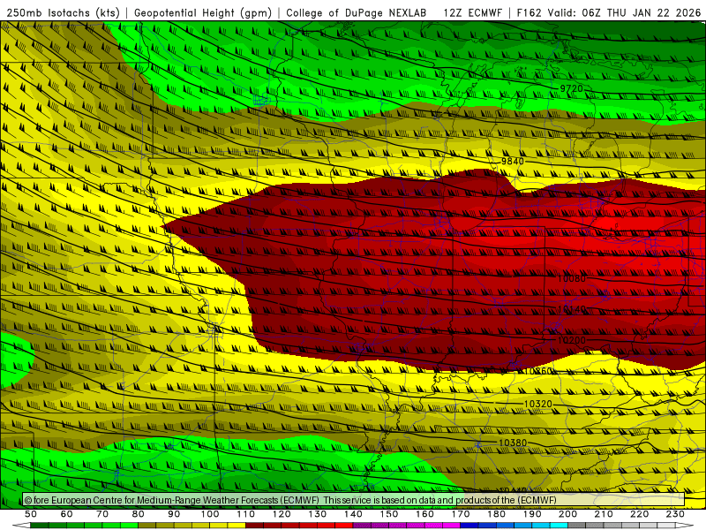Image resolution: width=706 pixels, height=530 pixels.
Task: Click the 190 value on the color scale
Action: (x=533, y=514)
